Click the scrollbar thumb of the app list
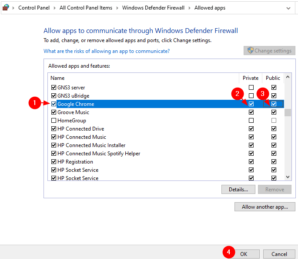Viewport: 298px width, 259px height. click(x=288, y=112)
